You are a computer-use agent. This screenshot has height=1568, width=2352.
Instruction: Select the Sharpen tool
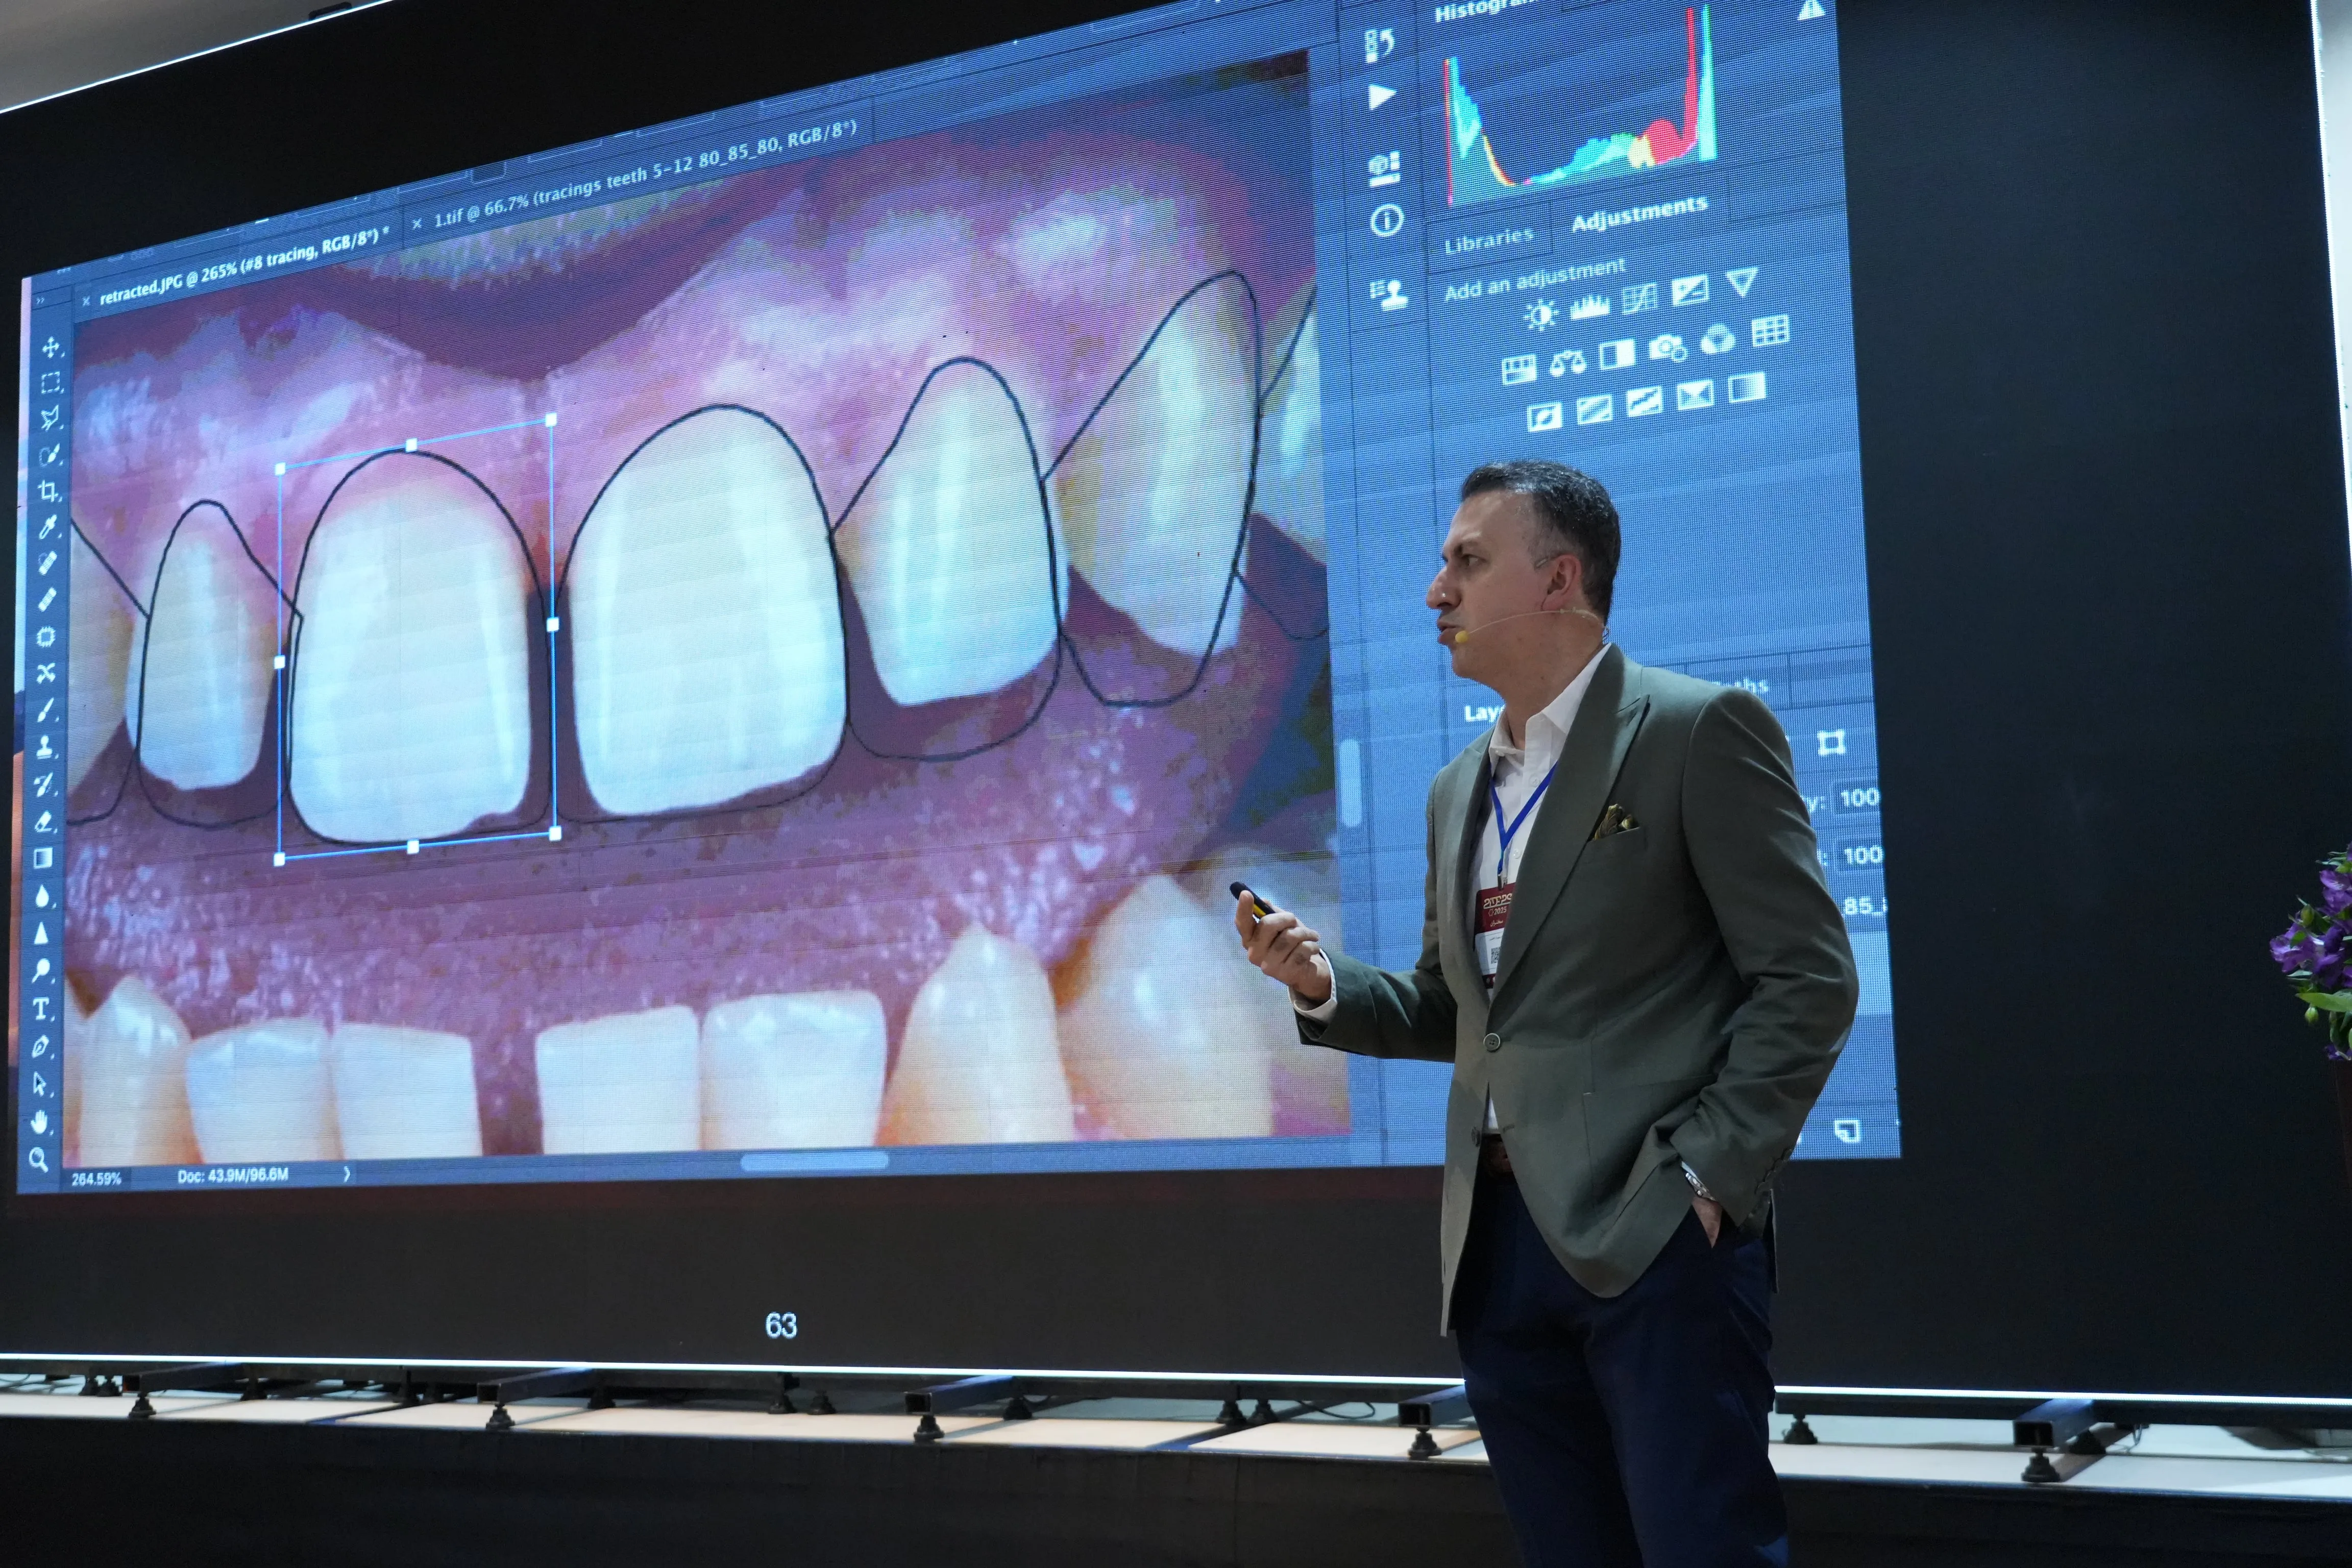(42, 933)
